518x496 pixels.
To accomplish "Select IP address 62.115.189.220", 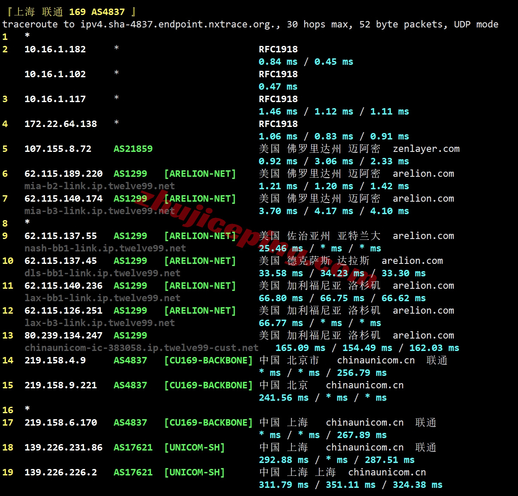I will 64,174.
